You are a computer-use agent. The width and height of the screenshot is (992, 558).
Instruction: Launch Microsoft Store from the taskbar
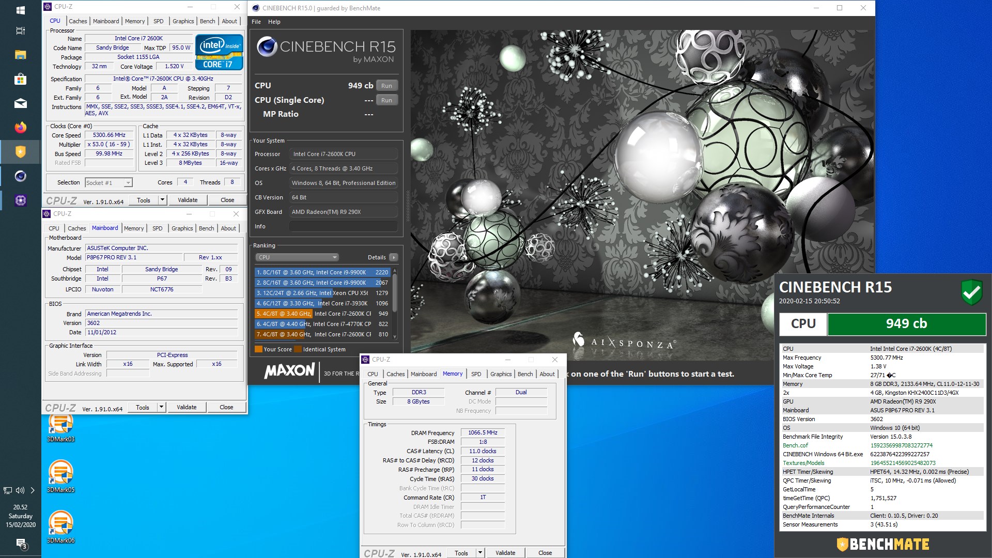(x=21, y=79)
